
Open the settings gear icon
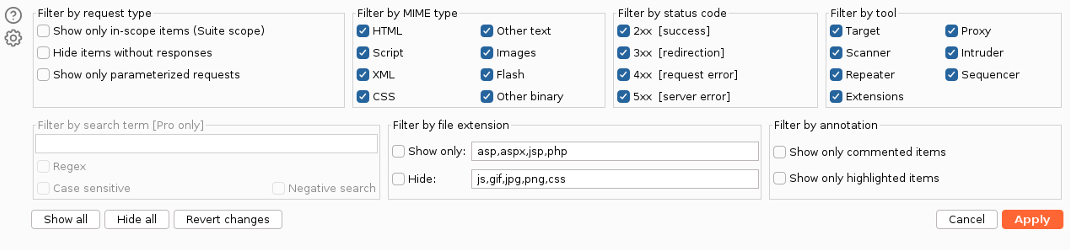(x=13, y=38)
